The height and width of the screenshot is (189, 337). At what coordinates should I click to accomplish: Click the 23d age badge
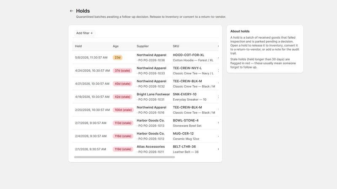click(118, 58)
